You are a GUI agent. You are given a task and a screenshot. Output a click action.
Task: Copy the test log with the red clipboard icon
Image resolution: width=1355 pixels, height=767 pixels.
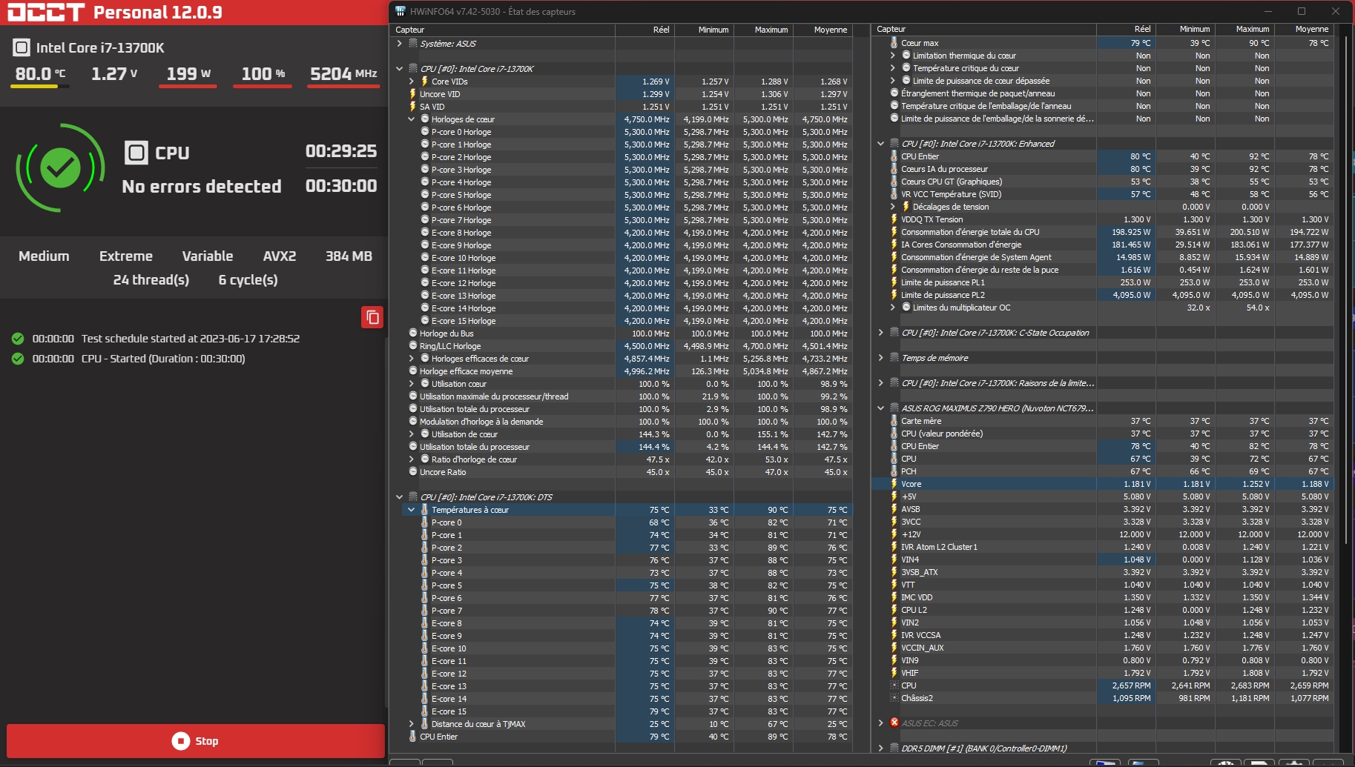[x=372, y=317]
